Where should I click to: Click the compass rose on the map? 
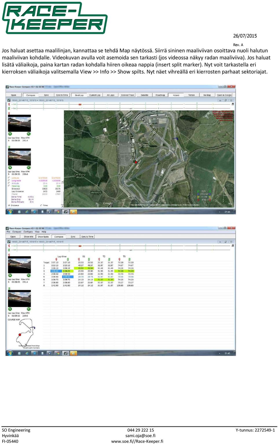click(x=223, y=195)
